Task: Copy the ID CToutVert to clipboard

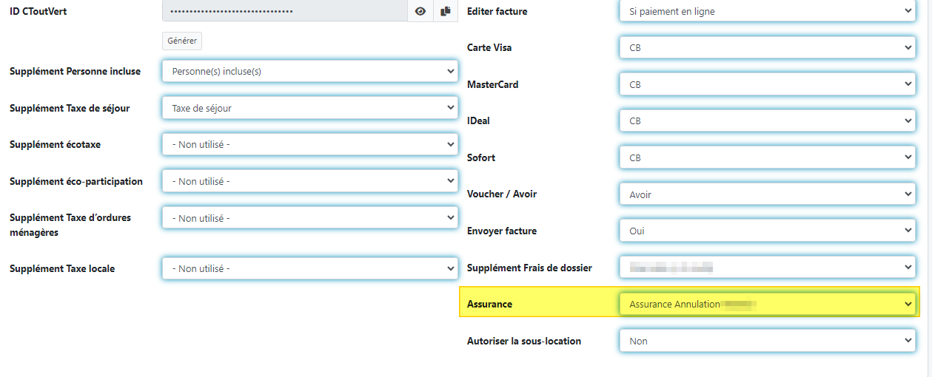Action: pos(445,11)
